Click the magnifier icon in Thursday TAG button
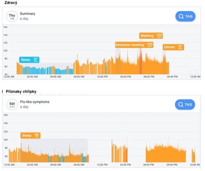The image size is (205, 171). pos(181,17)
